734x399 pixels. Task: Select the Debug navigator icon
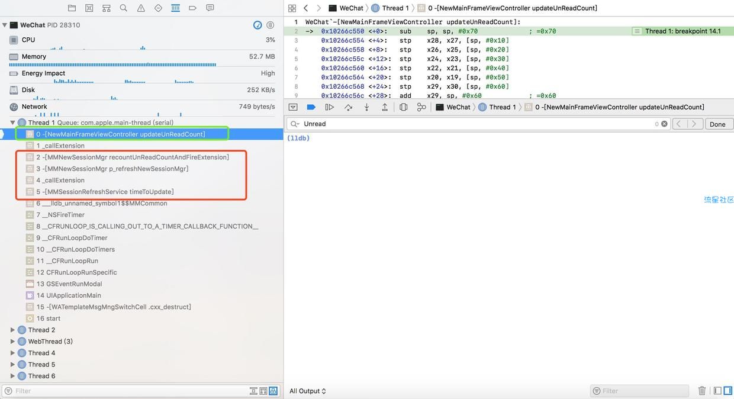coord(175,8)
